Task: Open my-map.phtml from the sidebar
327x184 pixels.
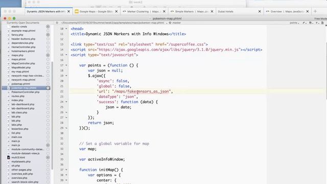Action: pos(20,72)
